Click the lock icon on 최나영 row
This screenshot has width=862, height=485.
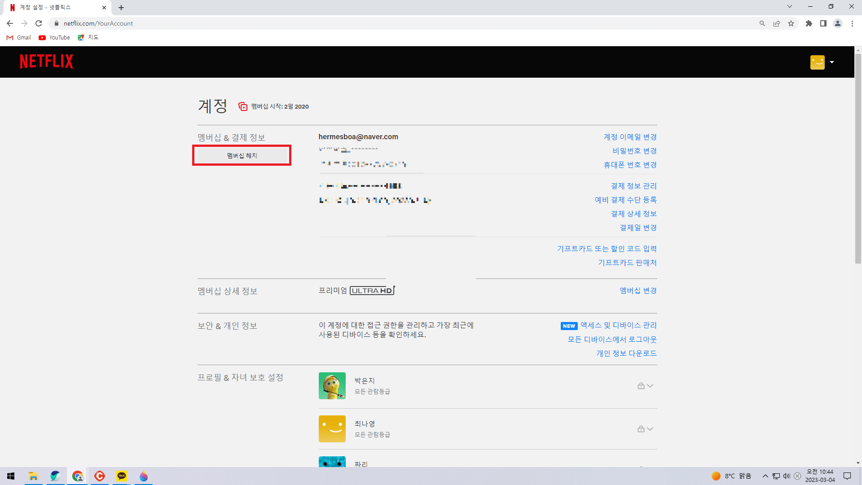[x=641, y=429]
